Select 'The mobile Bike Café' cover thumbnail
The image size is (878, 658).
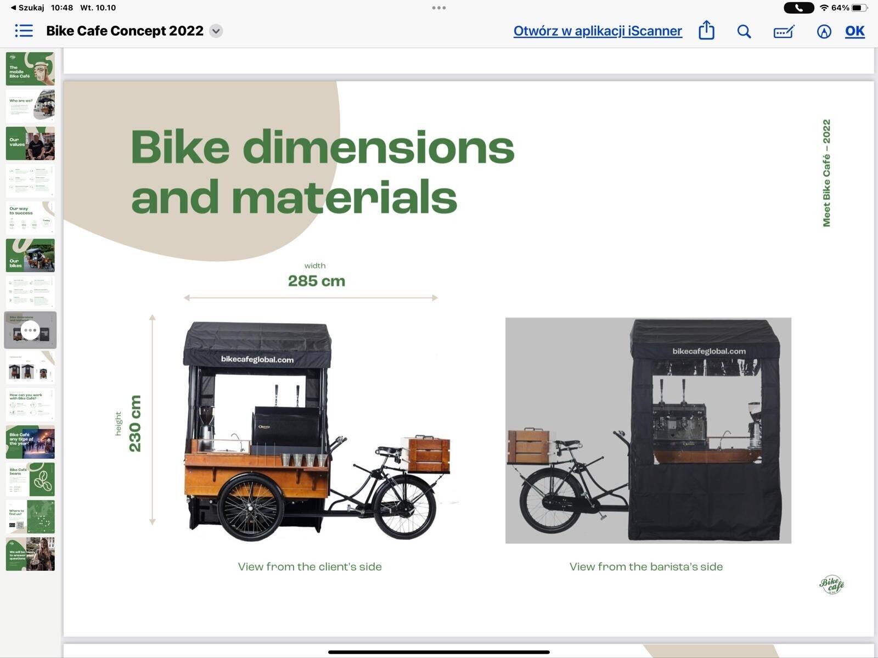30,69
